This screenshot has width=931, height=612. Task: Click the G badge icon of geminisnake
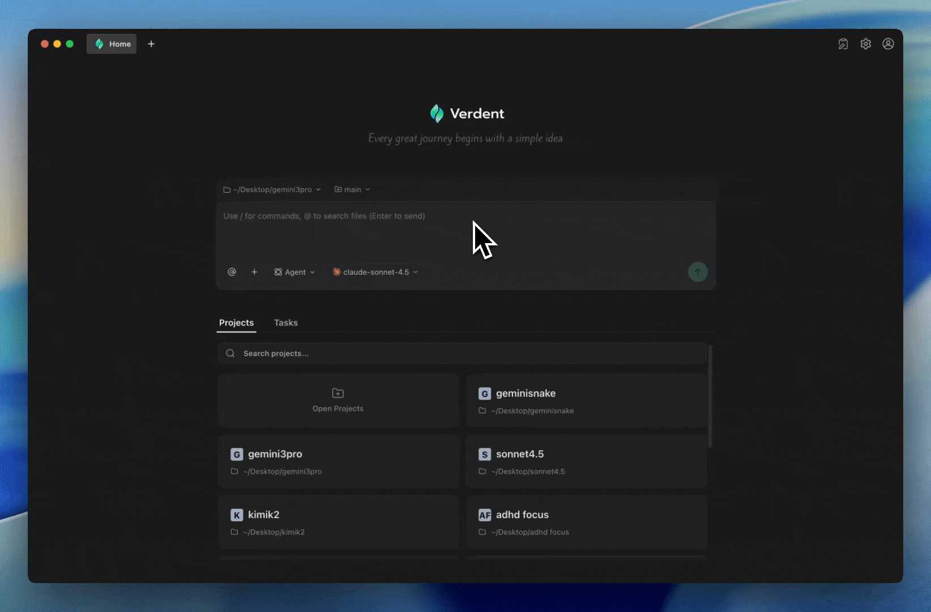(x=485, y=394)
